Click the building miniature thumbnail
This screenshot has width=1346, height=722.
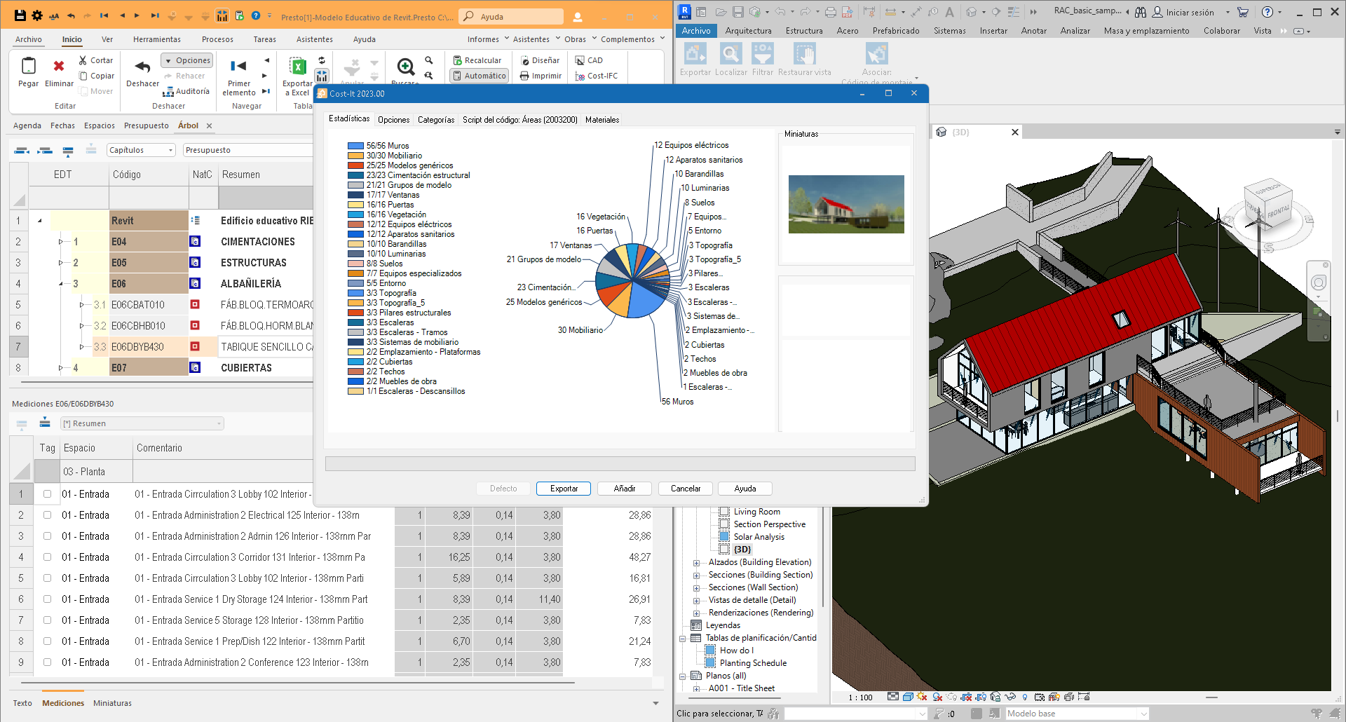845,204
